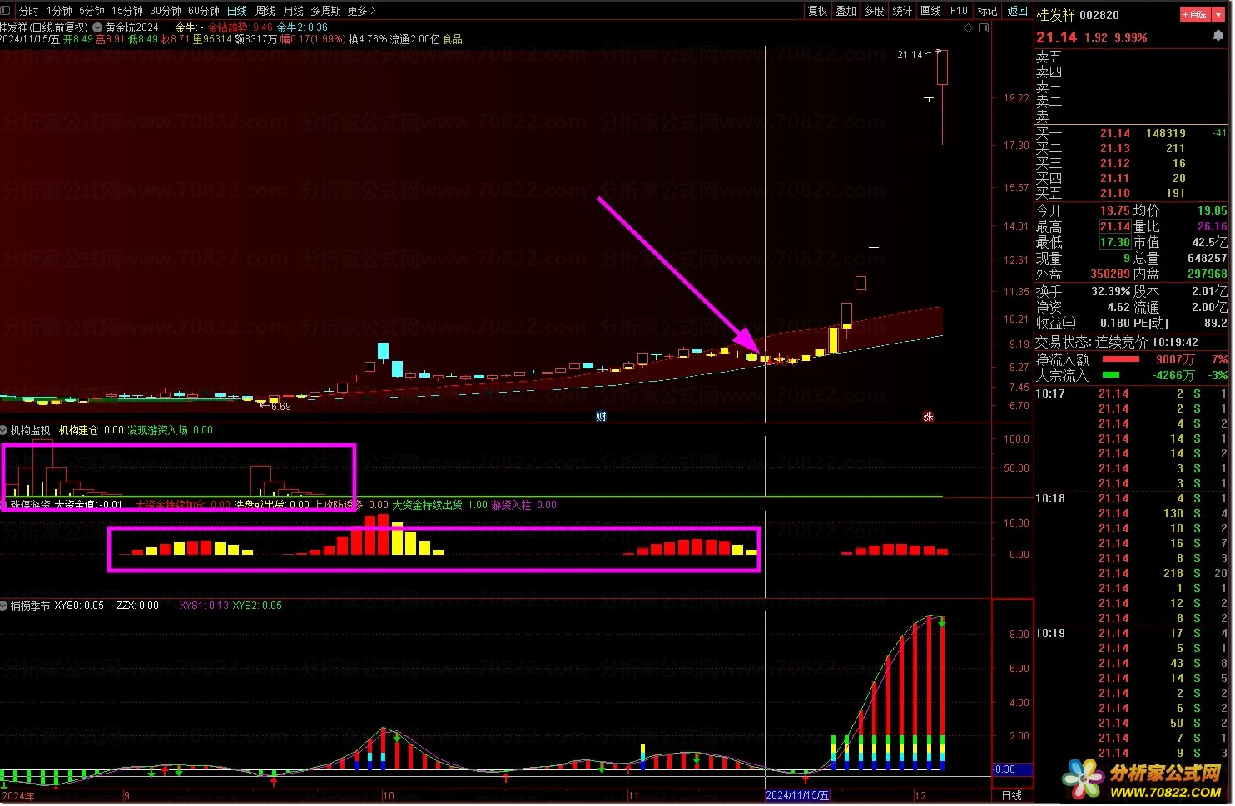This screenshot has height=806, width=1235.
Task: Click the 大资金持续出货 indicator label
Action: click(x=440, y=505)
